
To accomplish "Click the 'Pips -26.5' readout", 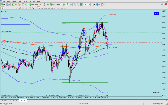I will tap(157, 92).
